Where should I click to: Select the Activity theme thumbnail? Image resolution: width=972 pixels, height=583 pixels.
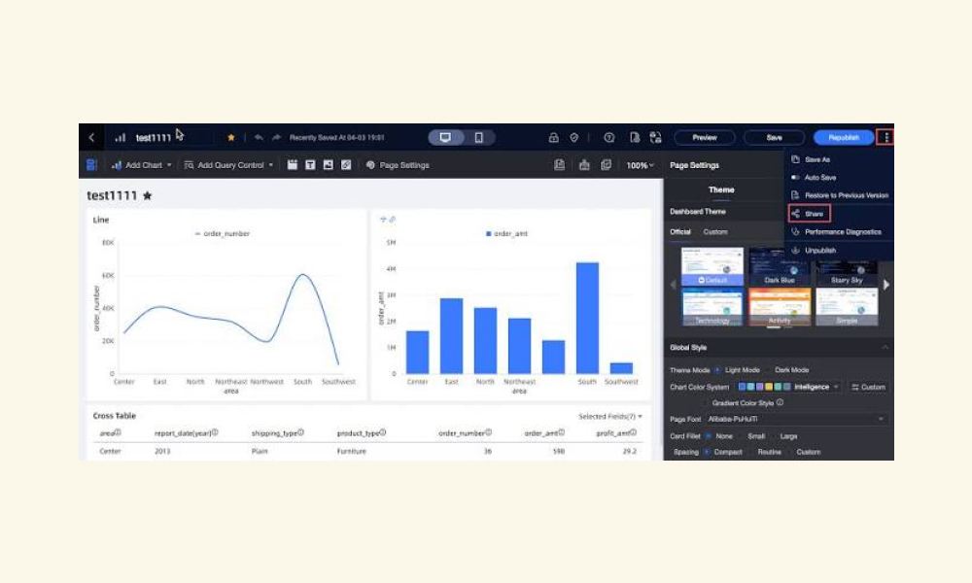[780, 307]
